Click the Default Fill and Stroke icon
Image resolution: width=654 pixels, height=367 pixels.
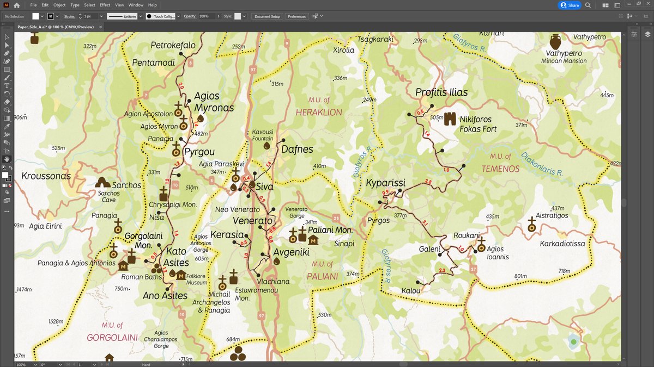point(4,167)
